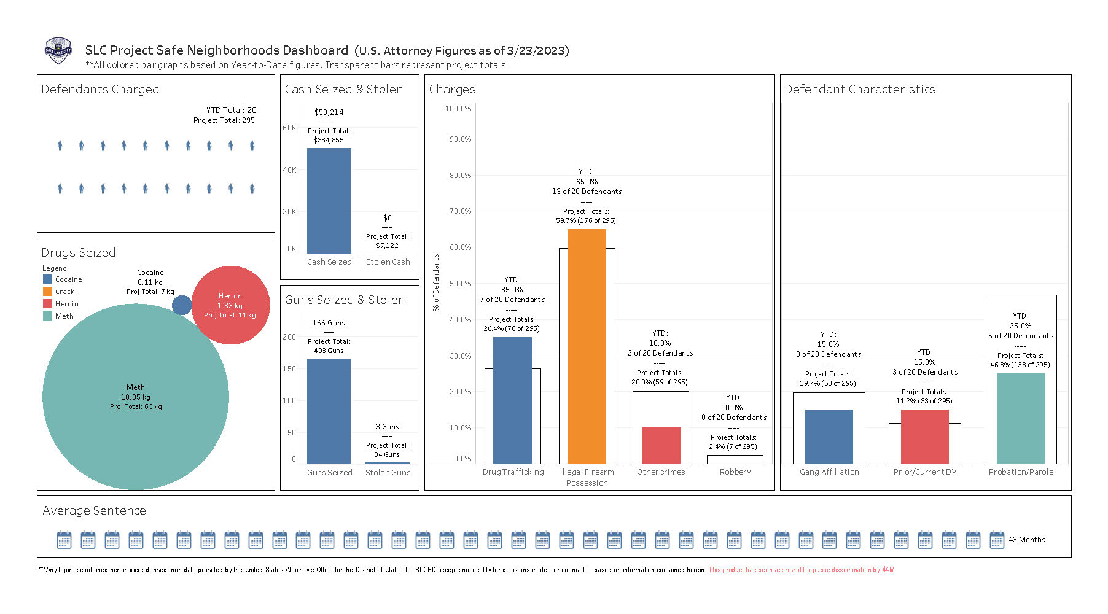This screenshot has width=1108, height=614.
Task: Click the blue Cocaine legend swatch
Action: tap(47, 279)
